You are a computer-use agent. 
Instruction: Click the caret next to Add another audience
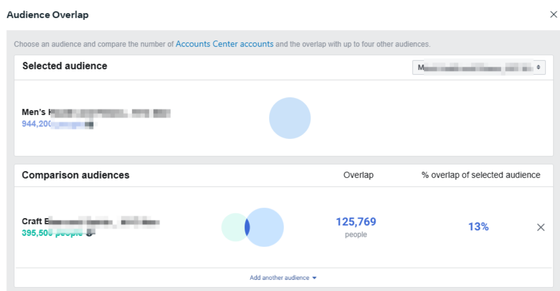click(315, 278)
